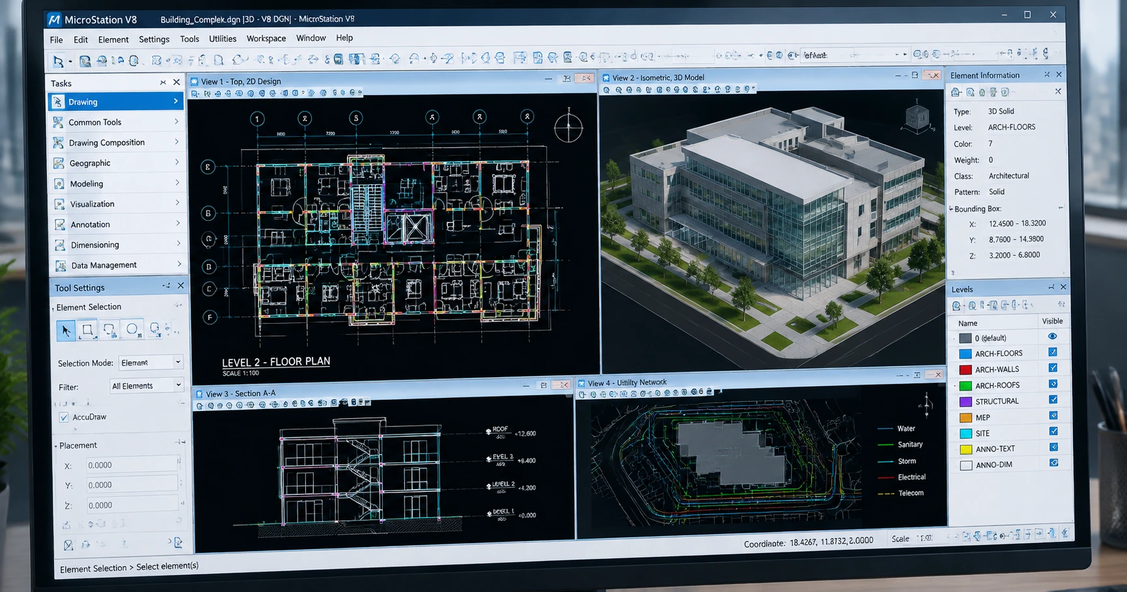Click the Visible column header in Levels

tap(1052, 321)
